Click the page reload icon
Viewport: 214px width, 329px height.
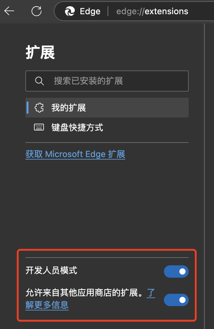click(x=36, y=11)
